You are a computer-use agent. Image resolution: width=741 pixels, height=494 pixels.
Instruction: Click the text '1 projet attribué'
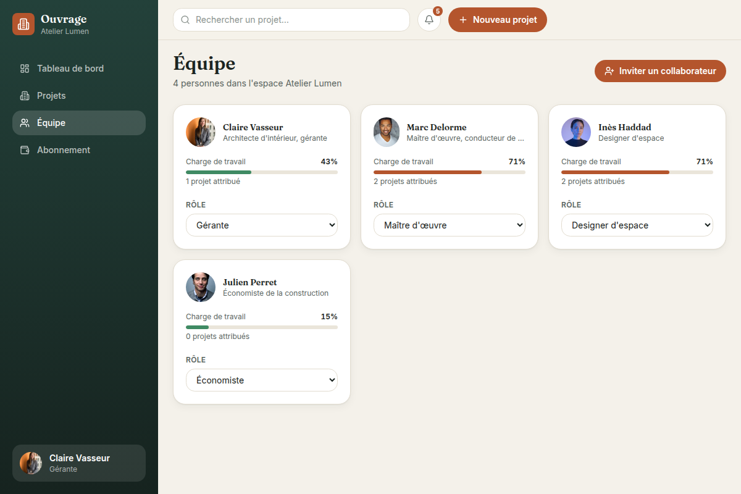coord(213,182)
